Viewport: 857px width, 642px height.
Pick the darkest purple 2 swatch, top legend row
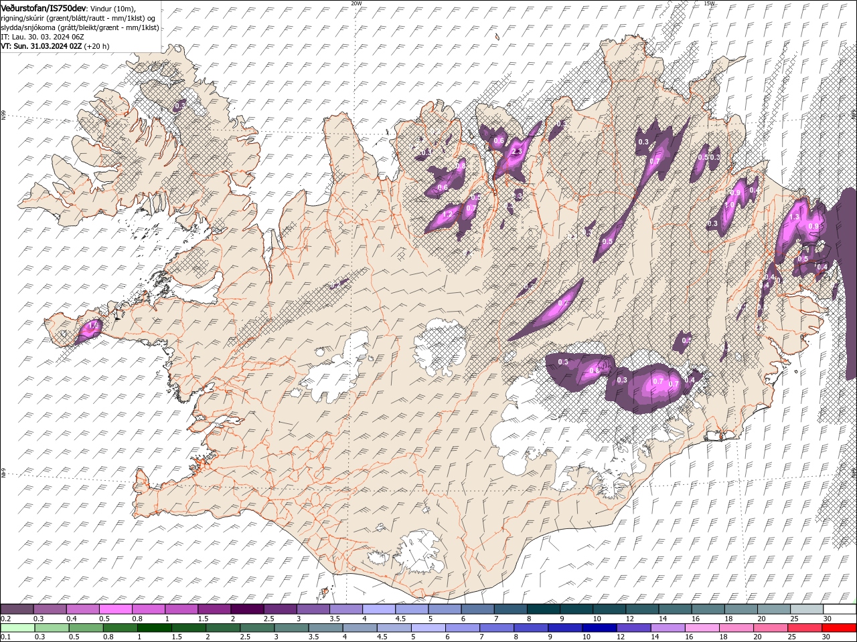246,609
